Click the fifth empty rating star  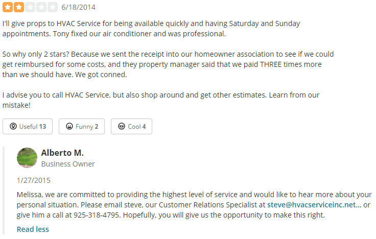[52, 7]
